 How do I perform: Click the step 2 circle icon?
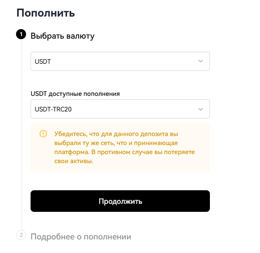coord(21,235)
